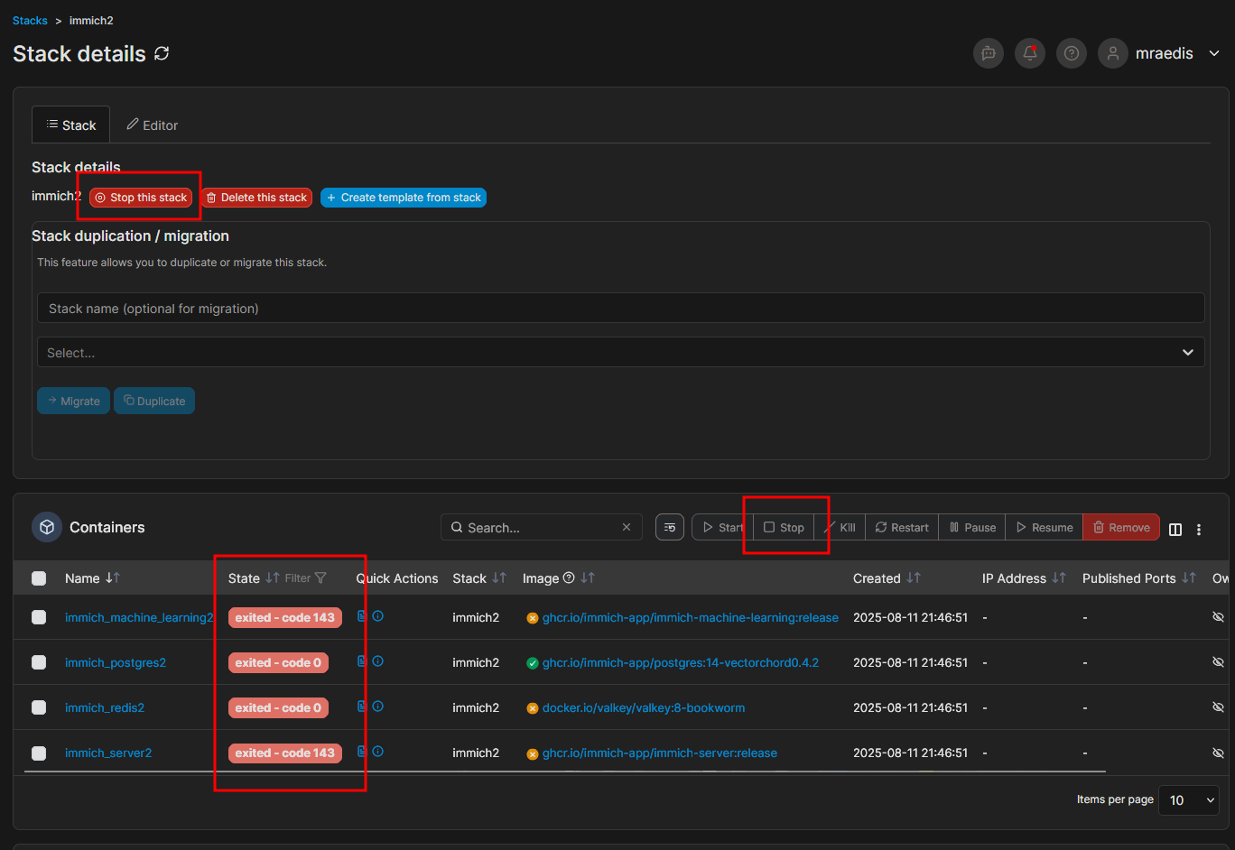The height and width of the screenshot is (850, 1235).
Task: Click the Restart button
Action: [x=902, y=527]
